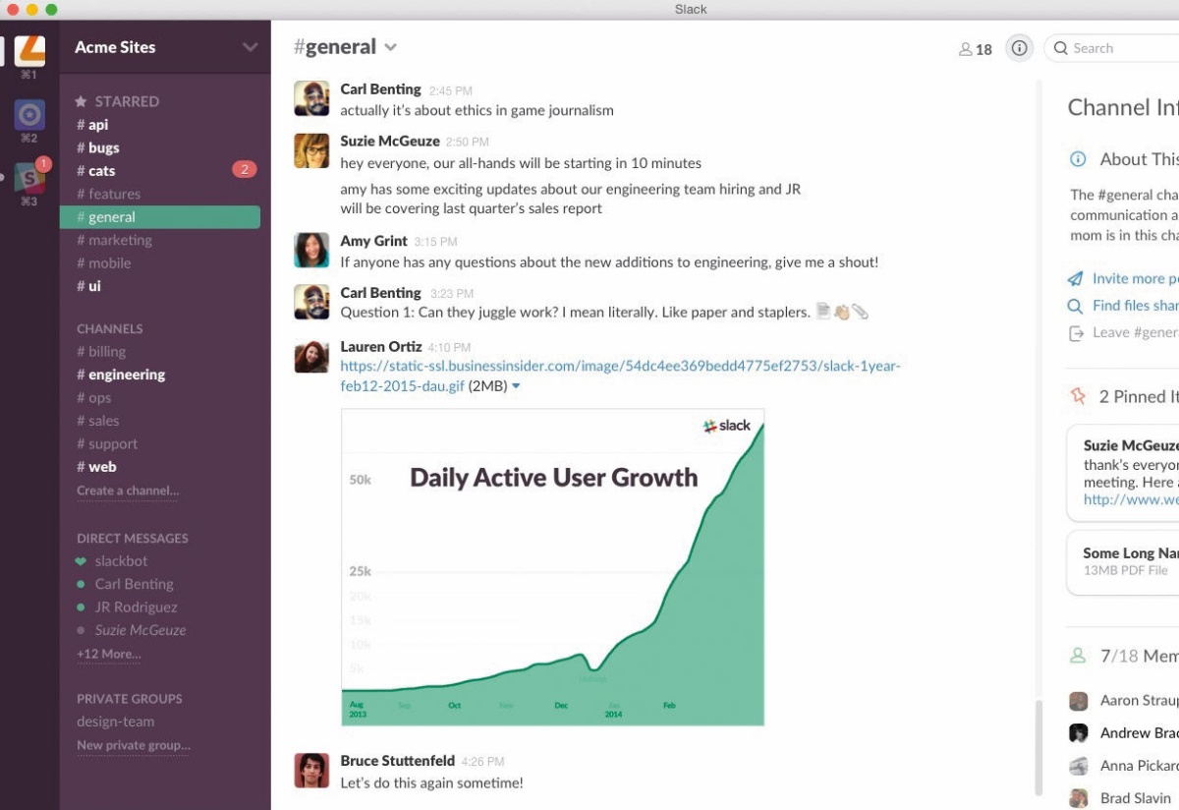Click the members person icon in info panel

point(1078,655)
